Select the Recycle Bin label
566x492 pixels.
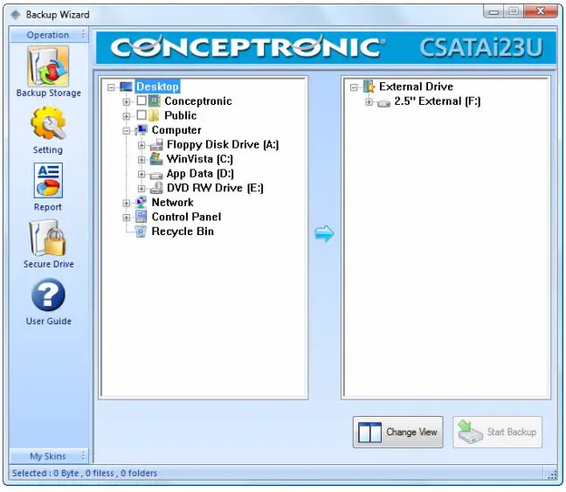click(183, 232)
